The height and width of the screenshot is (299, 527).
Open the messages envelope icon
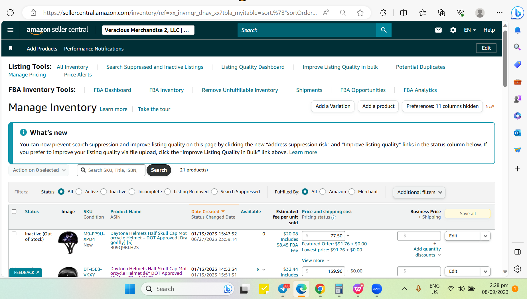click(x=438, y=30)
